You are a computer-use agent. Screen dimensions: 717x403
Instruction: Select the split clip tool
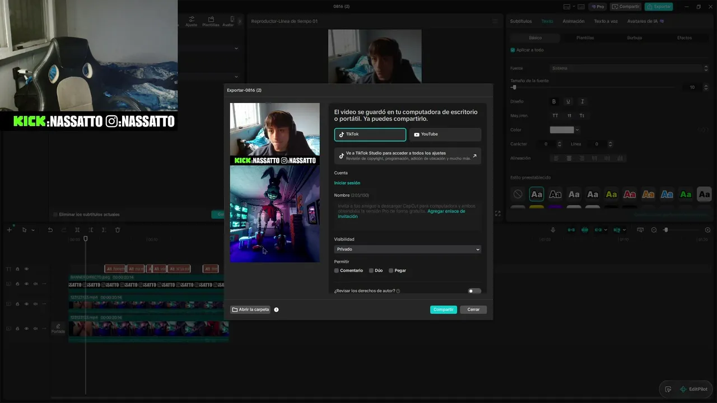click(x=77, y=230)
